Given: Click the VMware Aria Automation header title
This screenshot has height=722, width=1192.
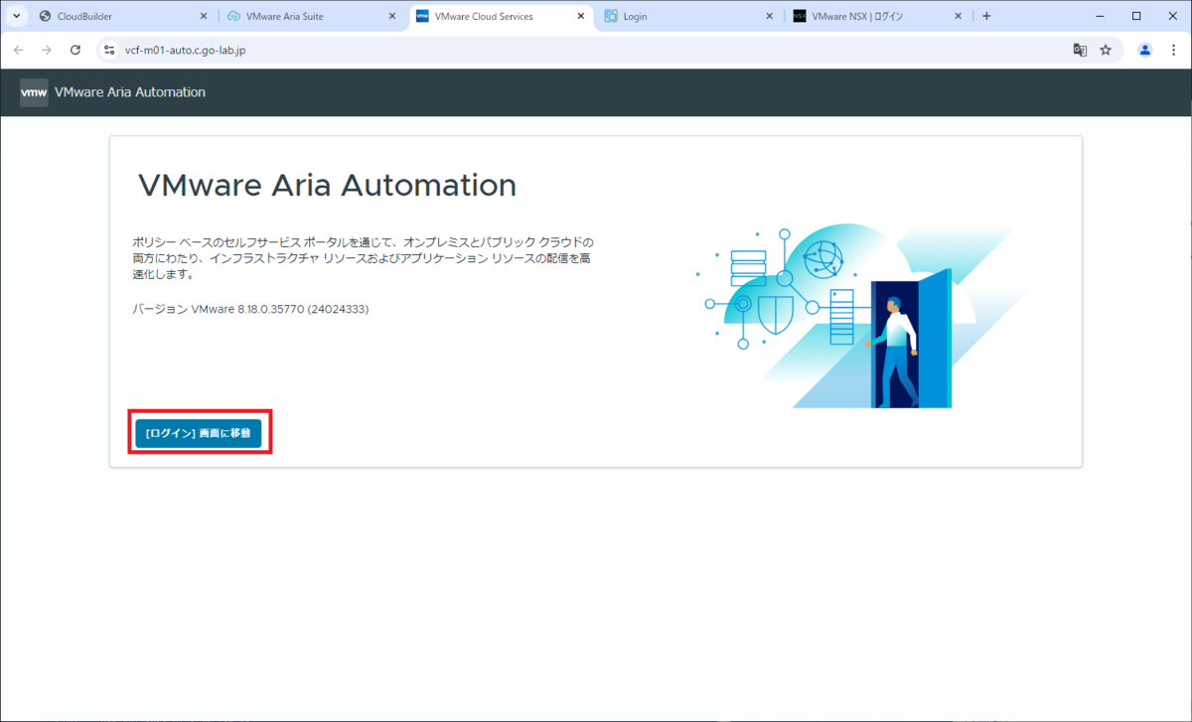Looking at the screenshot, I should (130, 92).
